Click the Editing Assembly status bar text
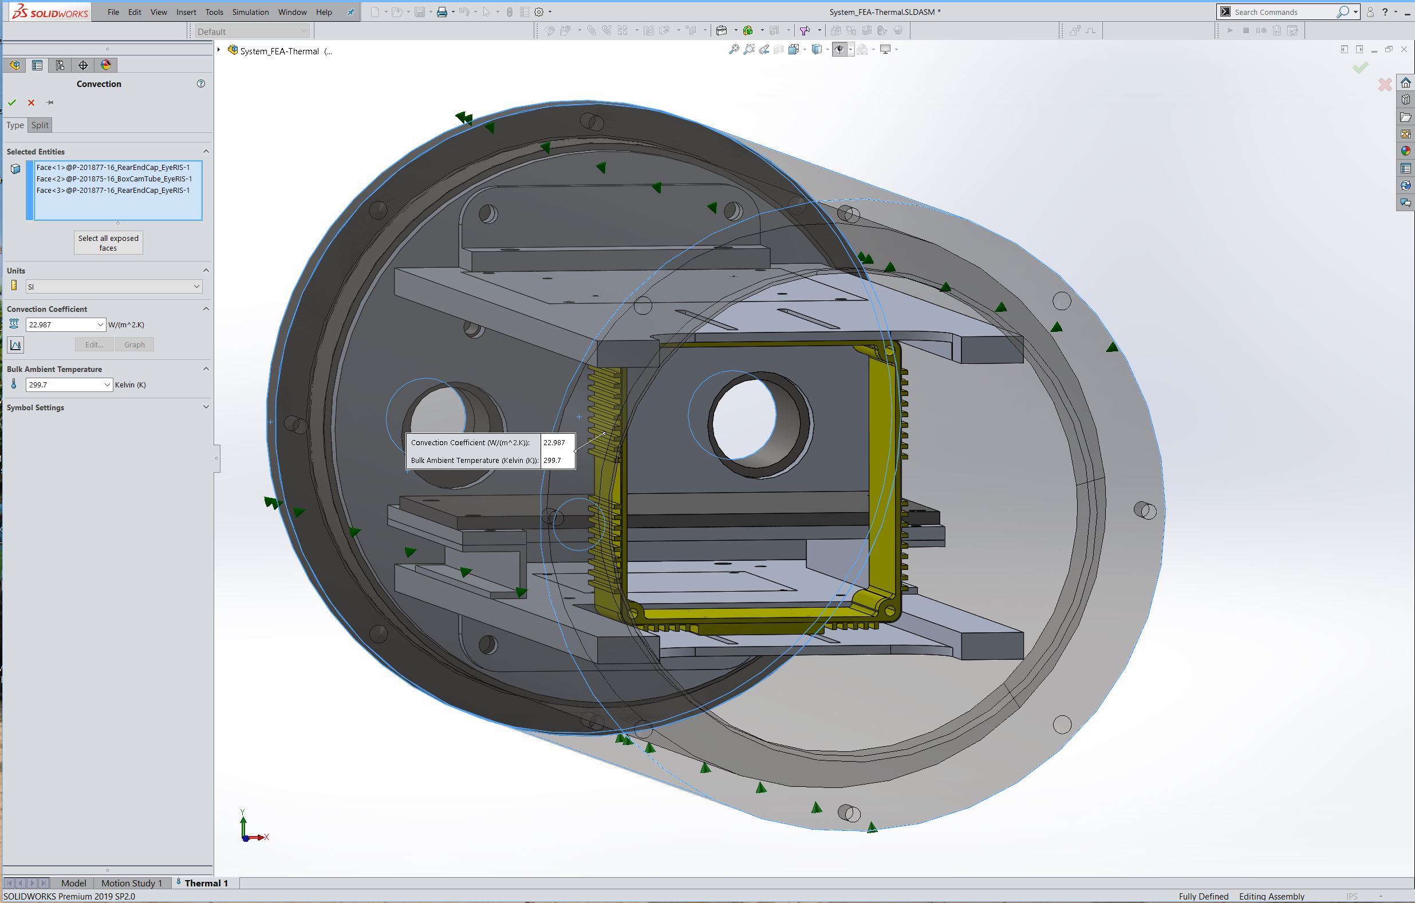This screenshot has width=1415, height=903. 1272,897
